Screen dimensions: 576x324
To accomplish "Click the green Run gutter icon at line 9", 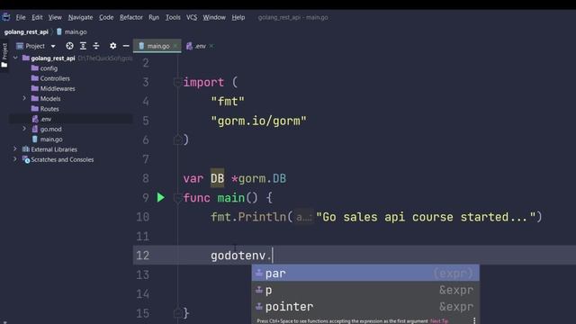I will pyautogui.click(x=161, y=198).
